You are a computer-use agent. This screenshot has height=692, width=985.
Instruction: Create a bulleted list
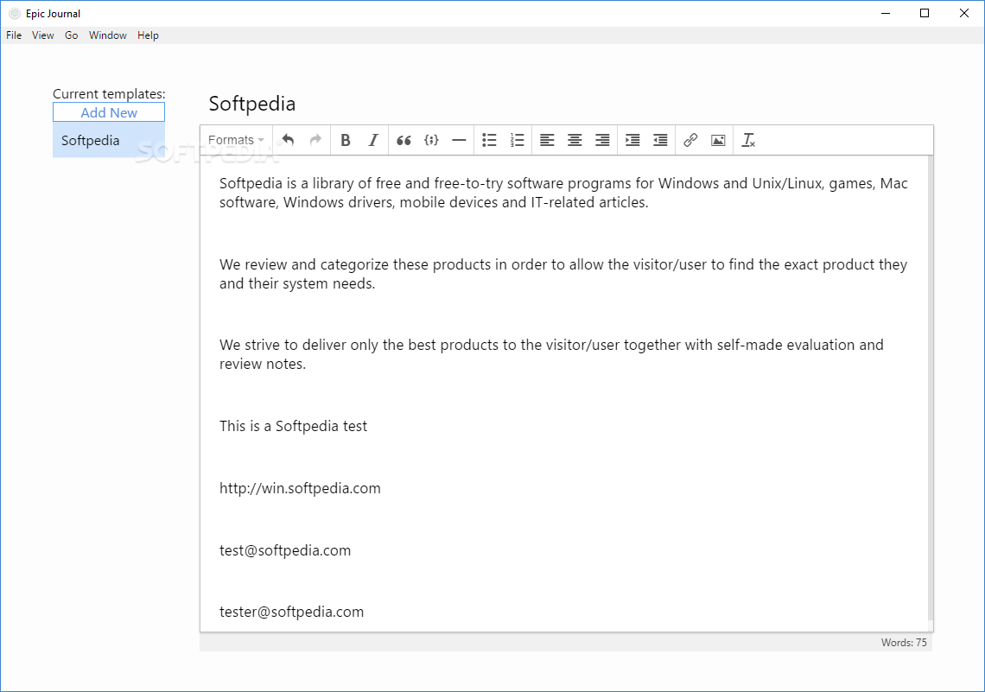tap(489, 140)
